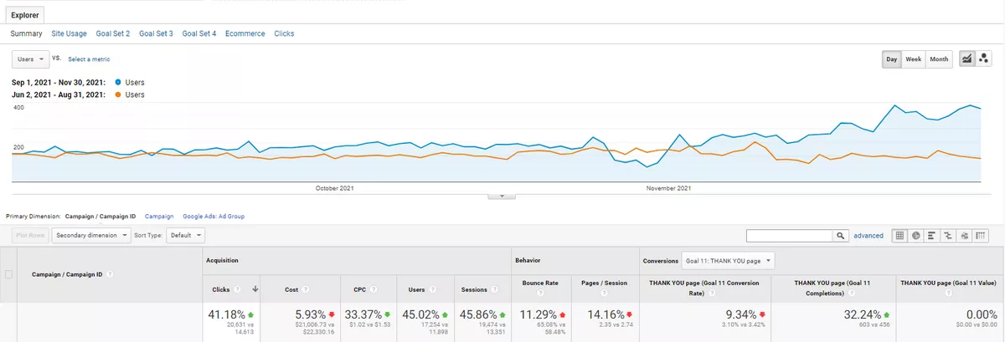This screenshot has height=342, width=1005.
Task: Open help icon under Bounce Rate
Action: coord(540,294)
